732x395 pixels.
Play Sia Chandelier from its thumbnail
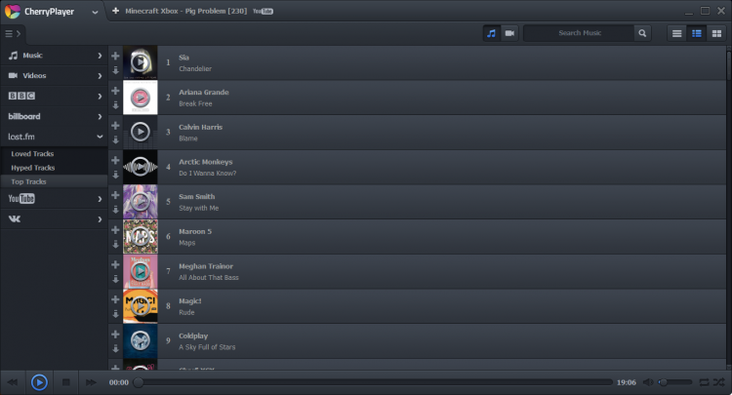pos(140,62)
